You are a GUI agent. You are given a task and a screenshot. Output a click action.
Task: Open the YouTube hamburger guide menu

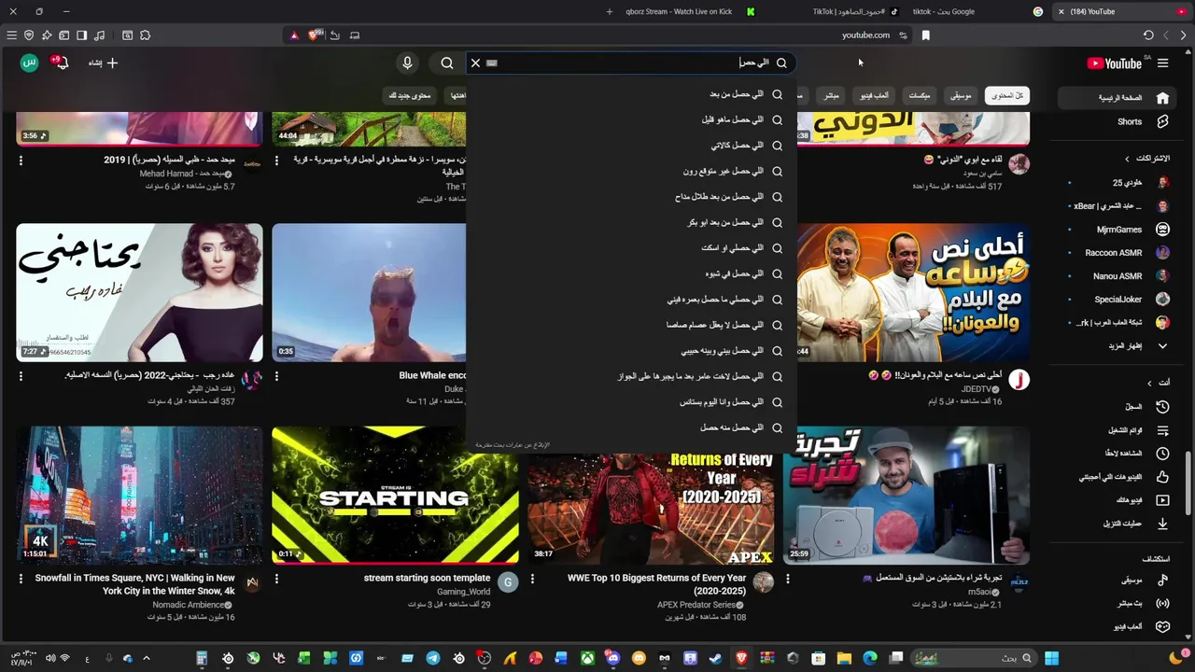tap(1162, 63)
